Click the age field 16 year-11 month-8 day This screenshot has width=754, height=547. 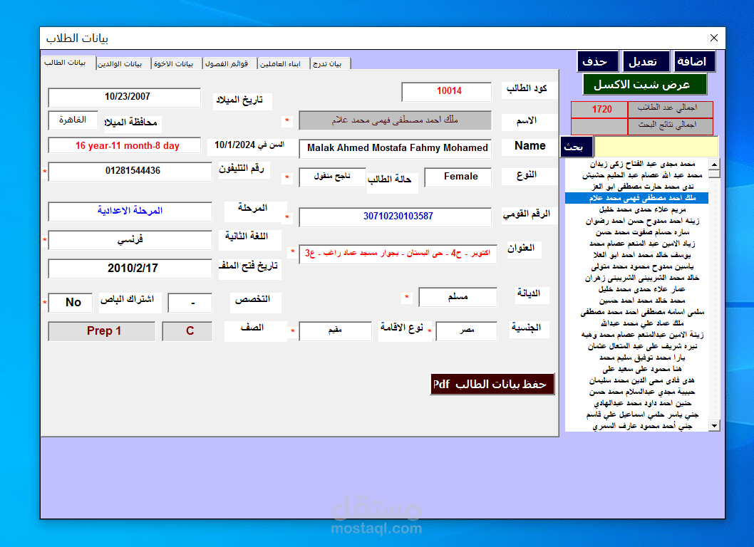coord(125,145)
